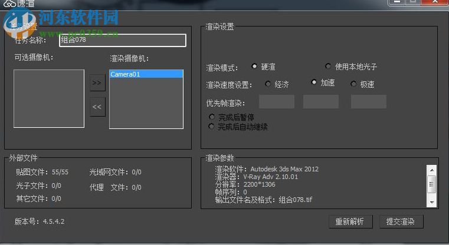Click 帧序列: 0 line
The image size is (449, 245).
[231, 192]
